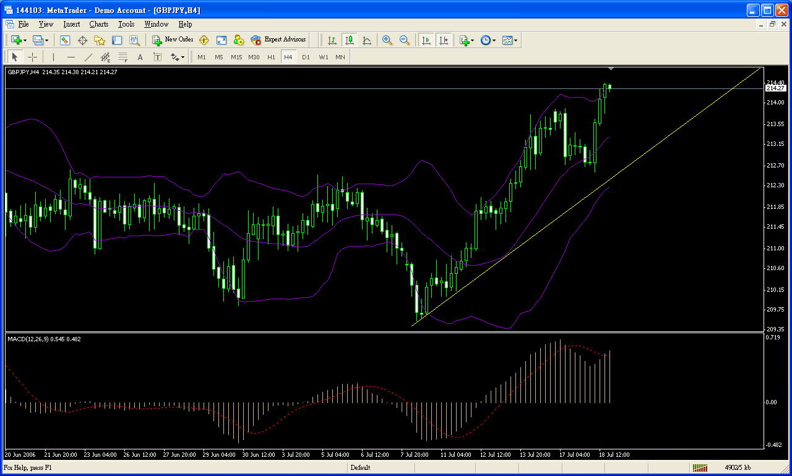Open the Help menu
The height and width of the screenshot is (476, 792).
click(x=185, y=24)
